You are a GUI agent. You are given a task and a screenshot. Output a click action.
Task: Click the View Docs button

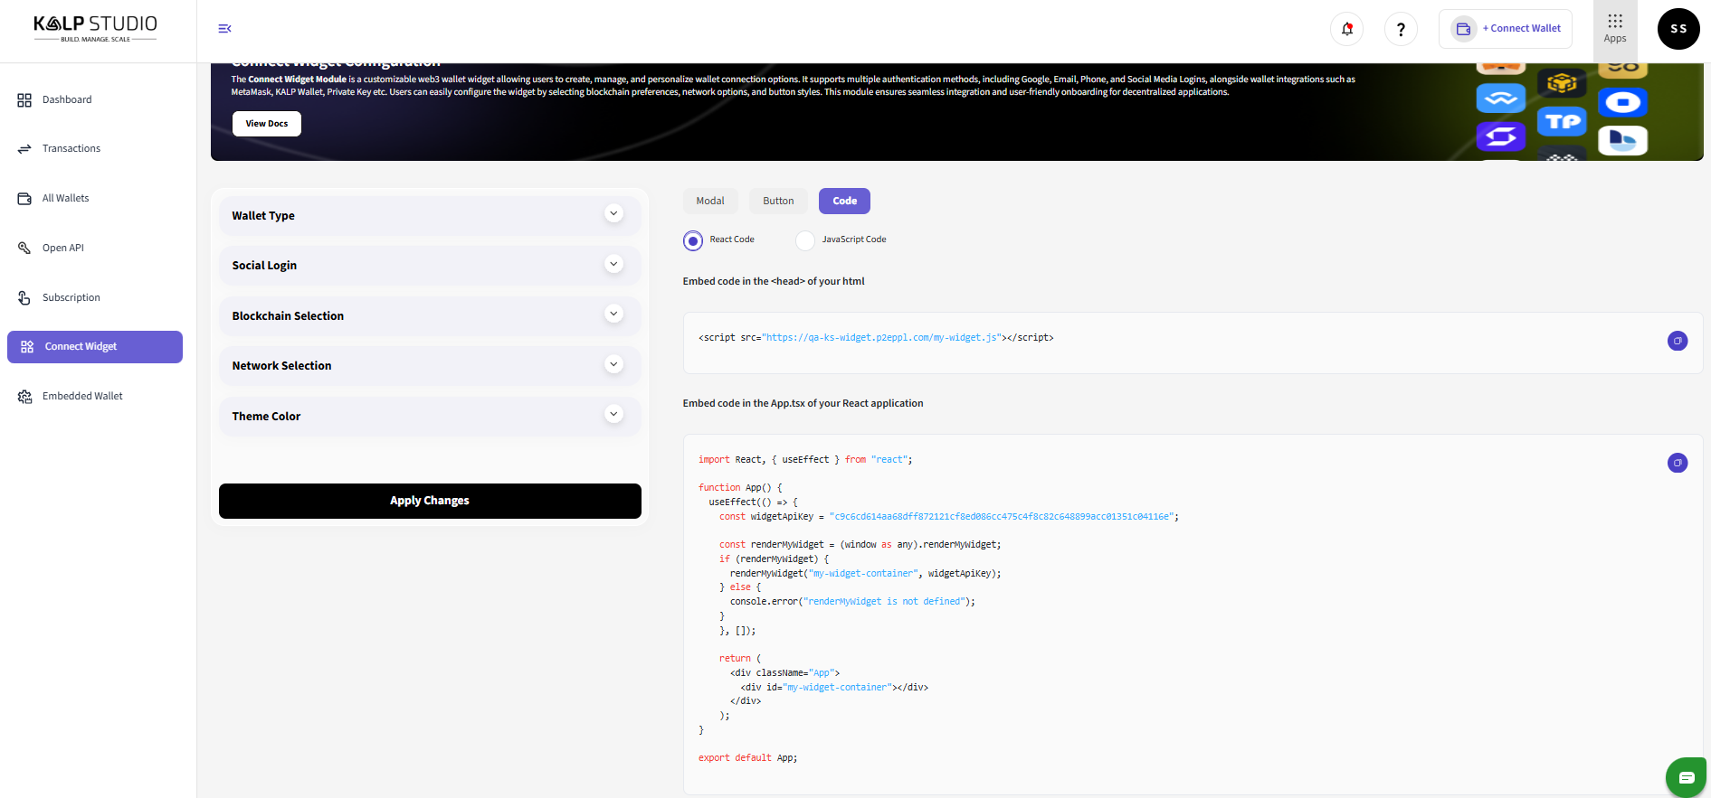267,124
